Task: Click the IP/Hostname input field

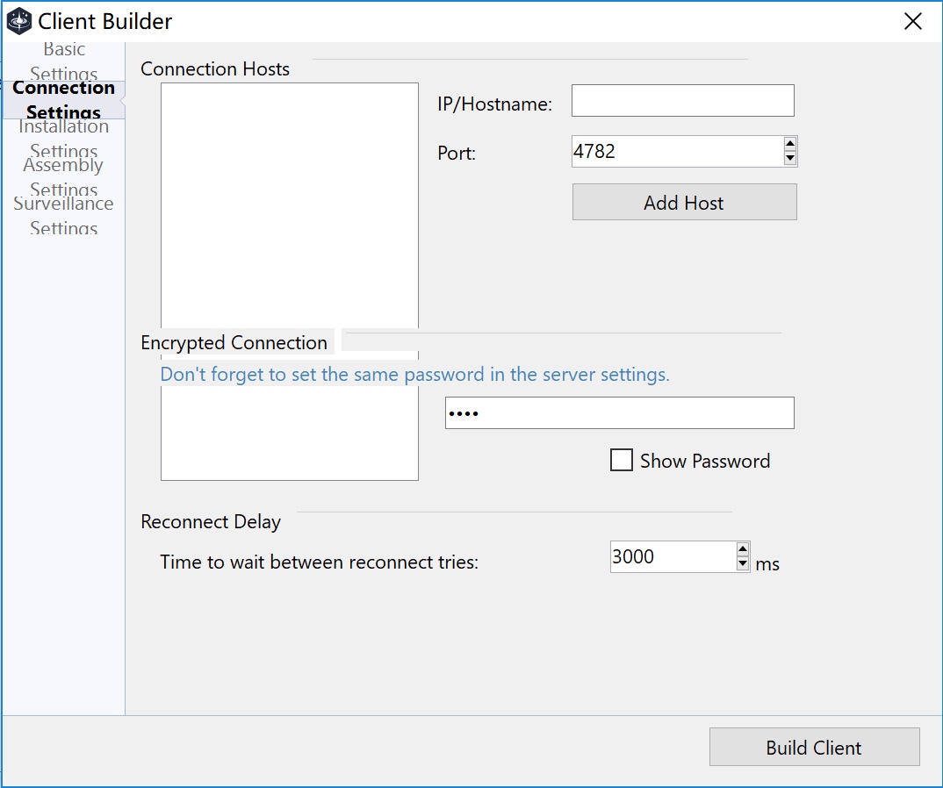Action: (682, 100)
